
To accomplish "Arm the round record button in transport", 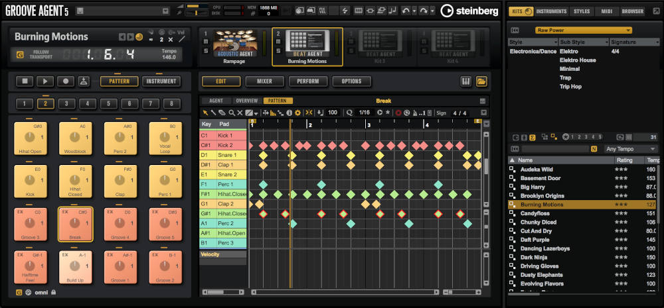I will [66, 81].
